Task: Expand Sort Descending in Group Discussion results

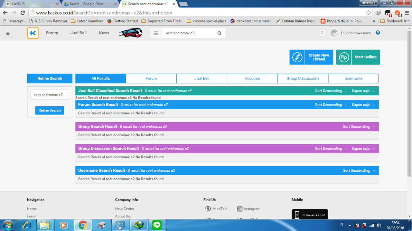Action: (331, 149)
